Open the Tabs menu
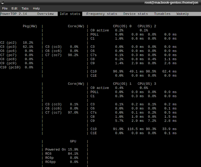 [25, 8]
